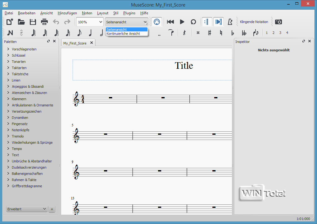317x224 pixels.
Task: Open the Noten menu
Action: [x=87, y=13]
